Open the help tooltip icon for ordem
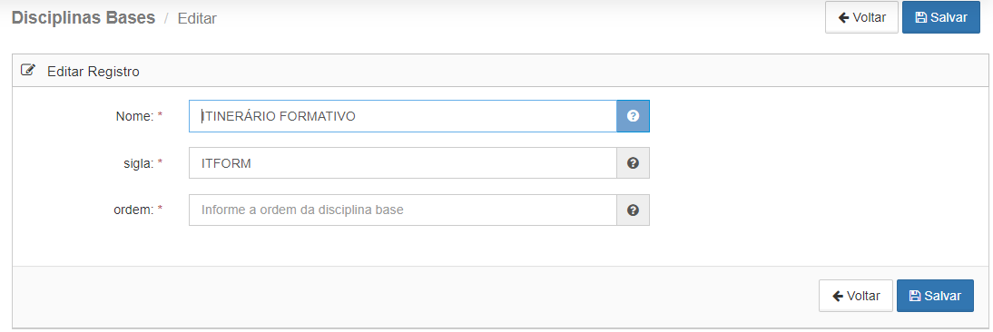Image resolution: width=993 pixels, height=332 pixels. pyautogui.click(x=633, y=210)
